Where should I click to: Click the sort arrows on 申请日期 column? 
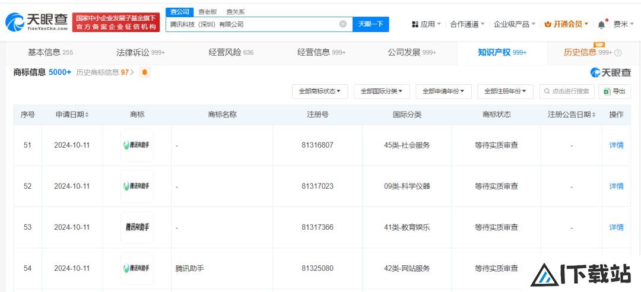[x=87, y=115]
